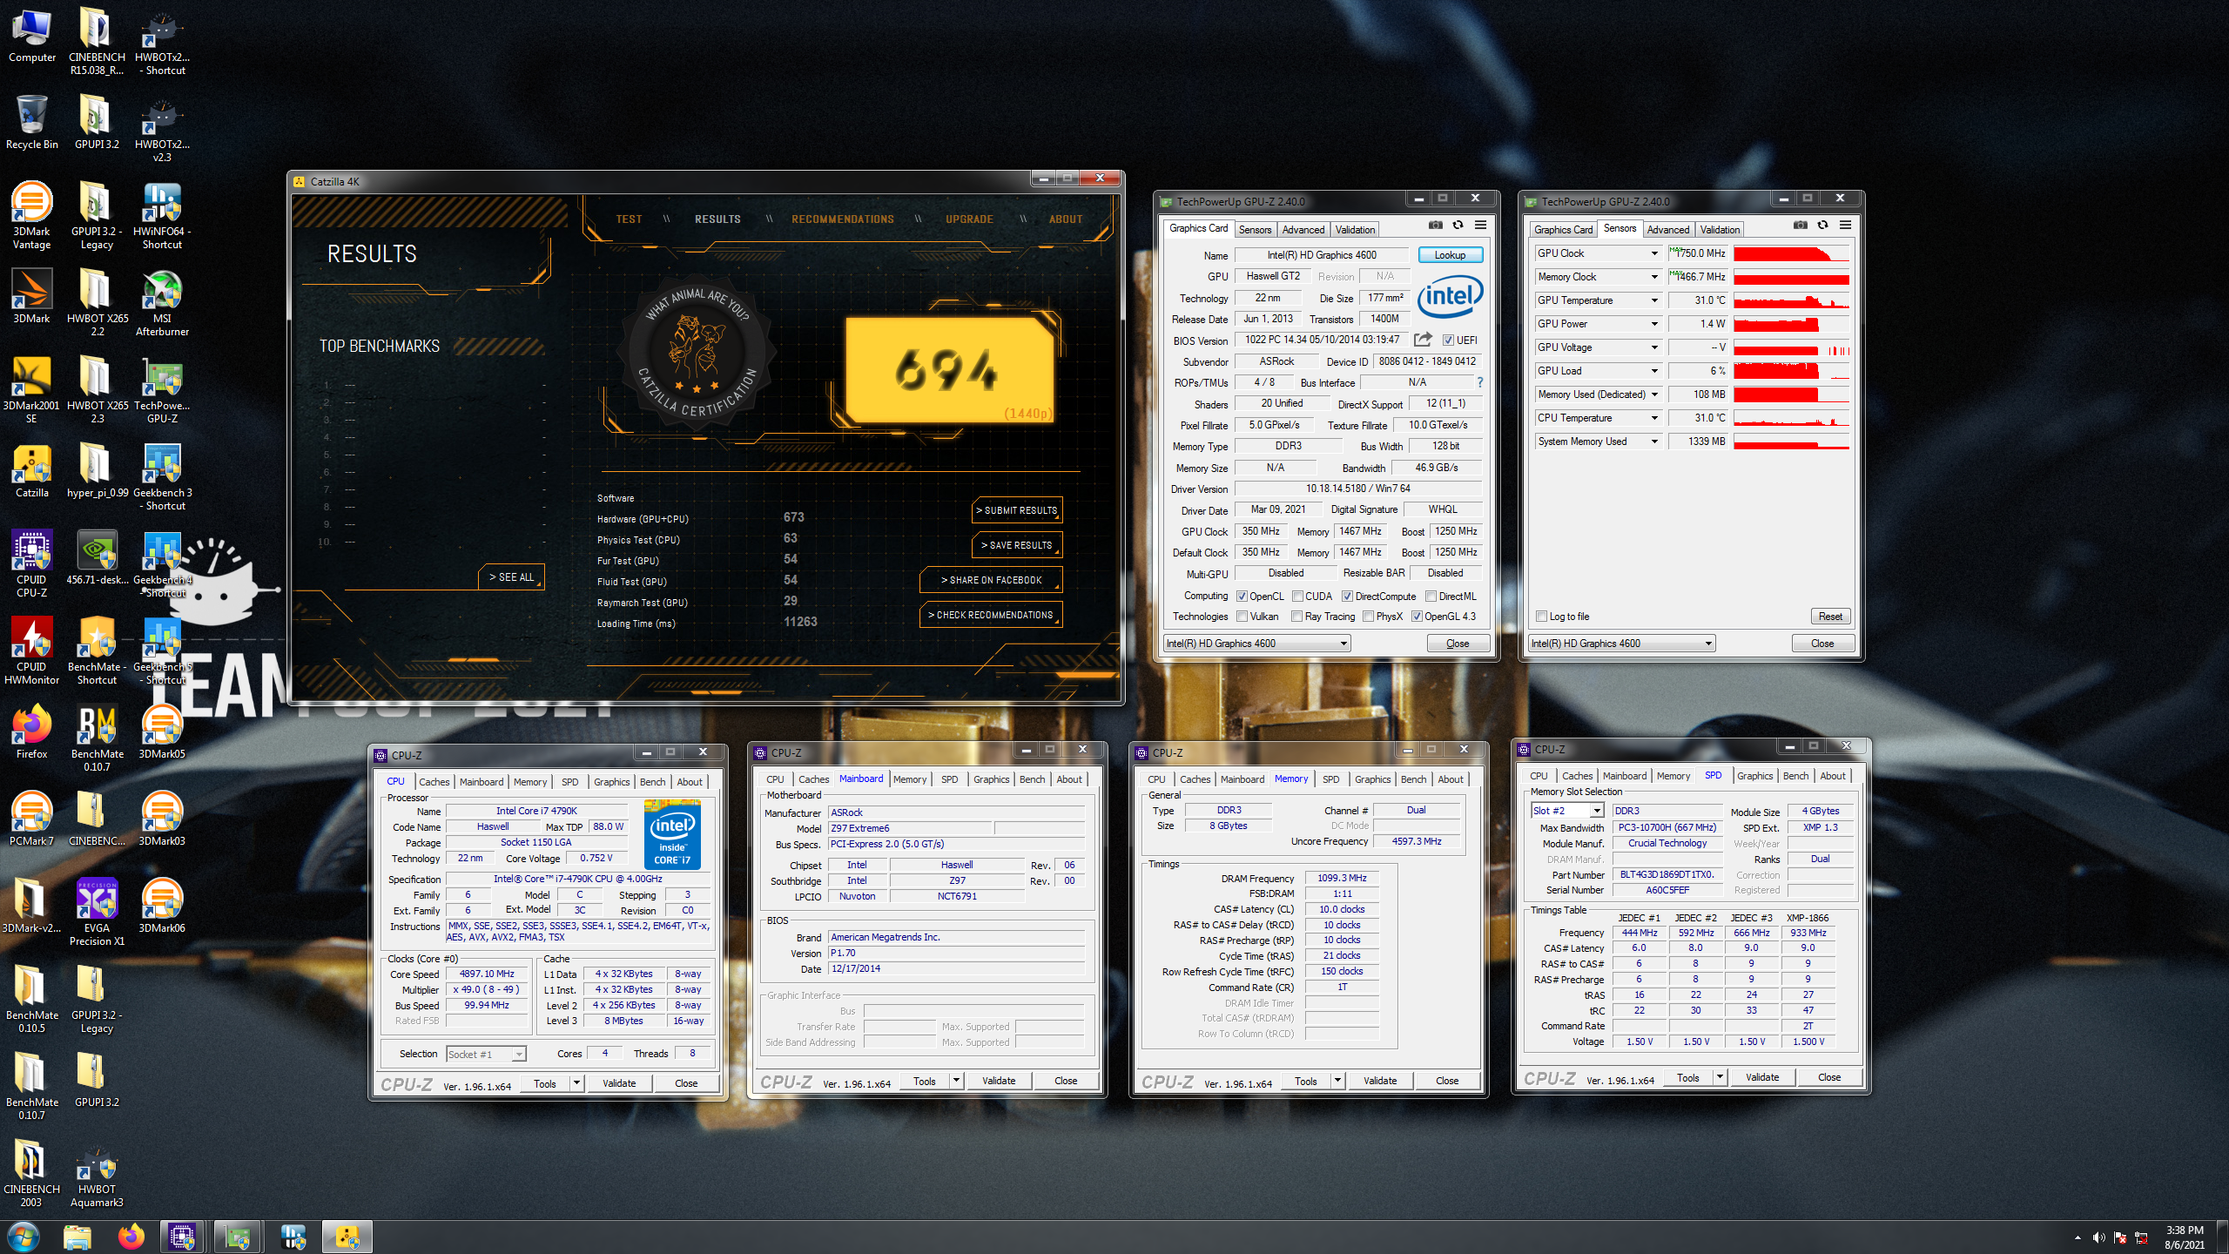Viewport: 2229px width, 1254px height.
Task: Switch to Advanced tab in GPU-Z Graphics Card window
Action: pyautogui.click(x=1303, y=230)
